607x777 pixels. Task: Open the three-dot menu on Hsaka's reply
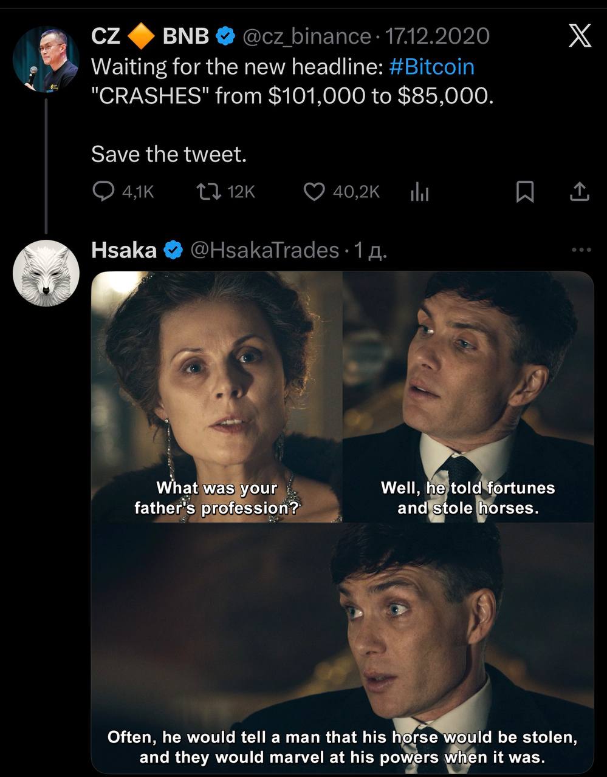[x=580, y=249]
